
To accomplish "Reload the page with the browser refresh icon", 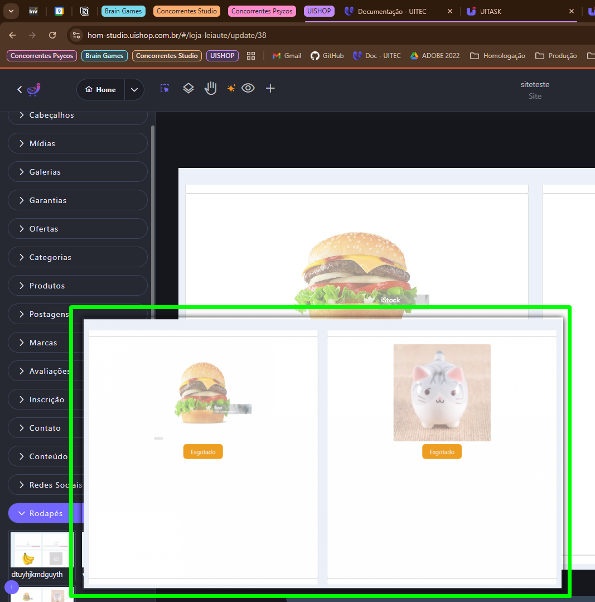I will coord(52,35).
